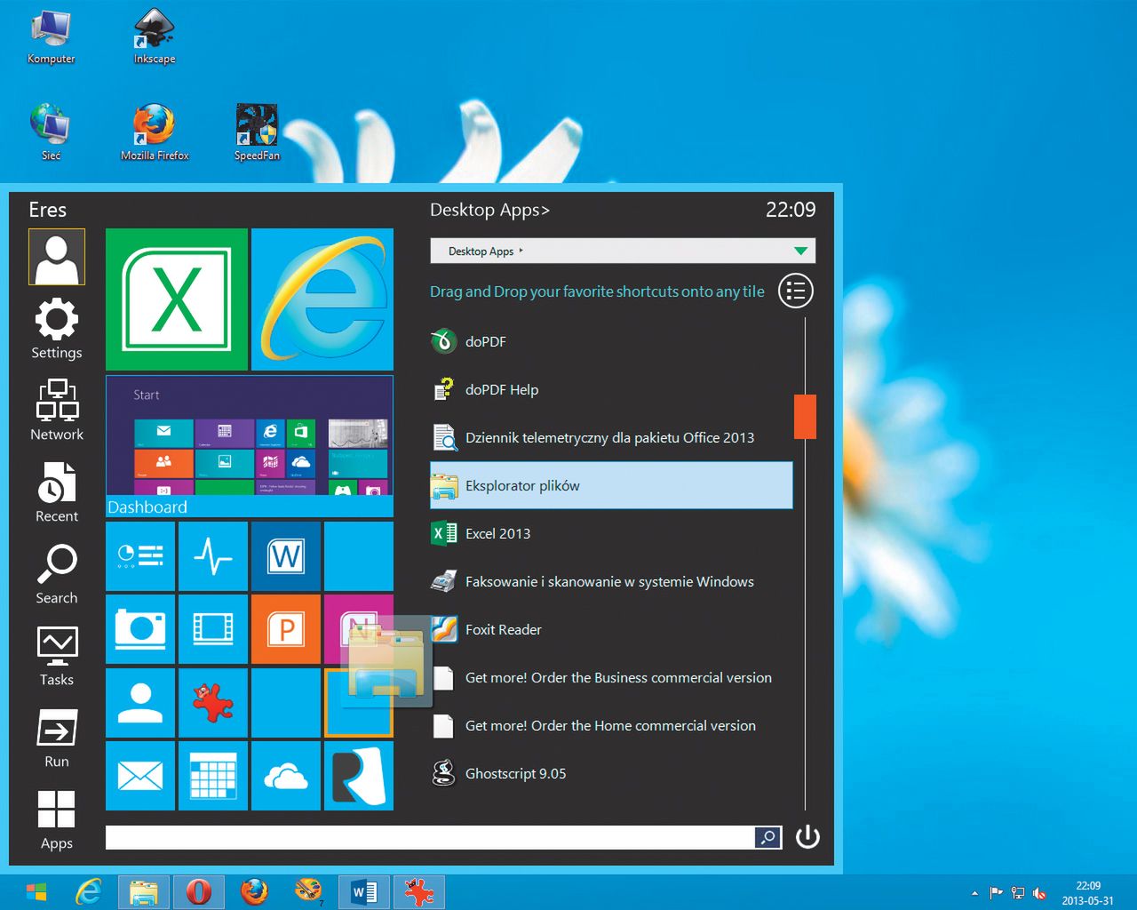
Task: Open the PowerPoint orange tile
Action: point(286,629)
